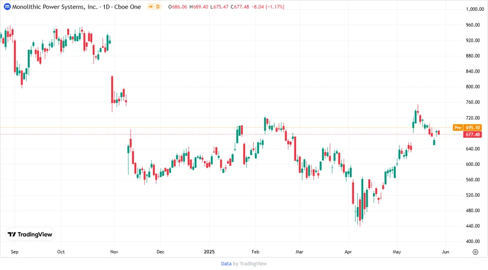Click the 520.00 price axis label
488x270 pixels.
473,195
